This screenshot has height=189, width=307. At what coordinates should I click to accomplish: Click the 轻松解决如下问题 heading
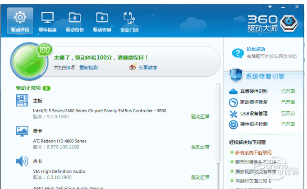click(x=247, y=143)
